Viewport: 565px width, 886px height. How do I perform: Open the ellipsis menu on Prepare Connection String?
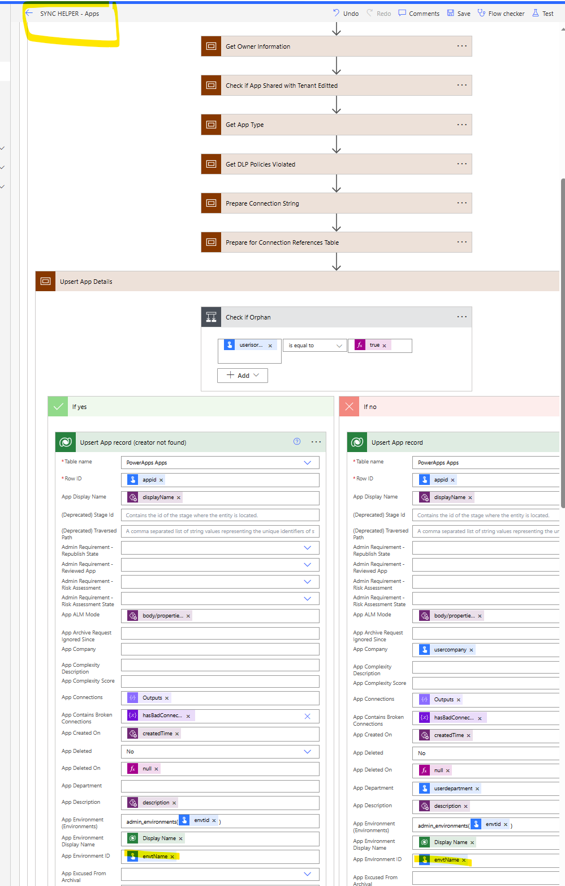(x=462, y=203)
